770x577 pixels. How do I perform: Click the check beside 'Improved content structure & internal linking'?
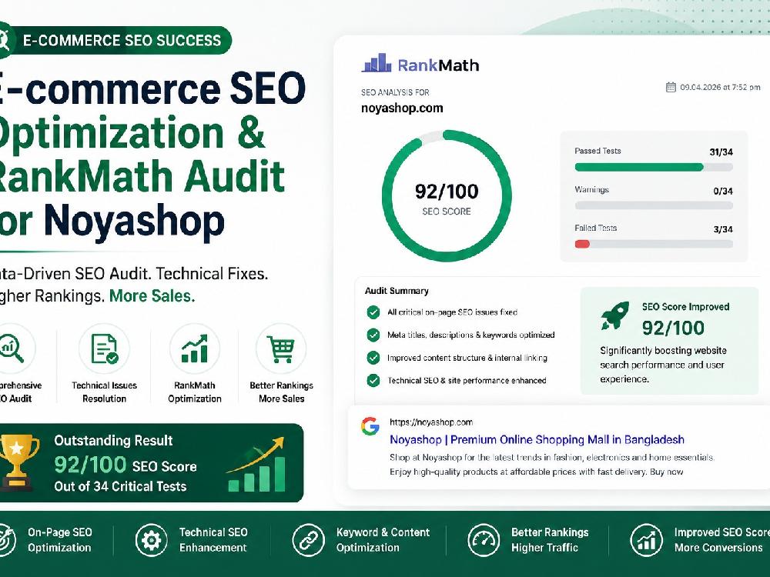[x=373, y=358]
